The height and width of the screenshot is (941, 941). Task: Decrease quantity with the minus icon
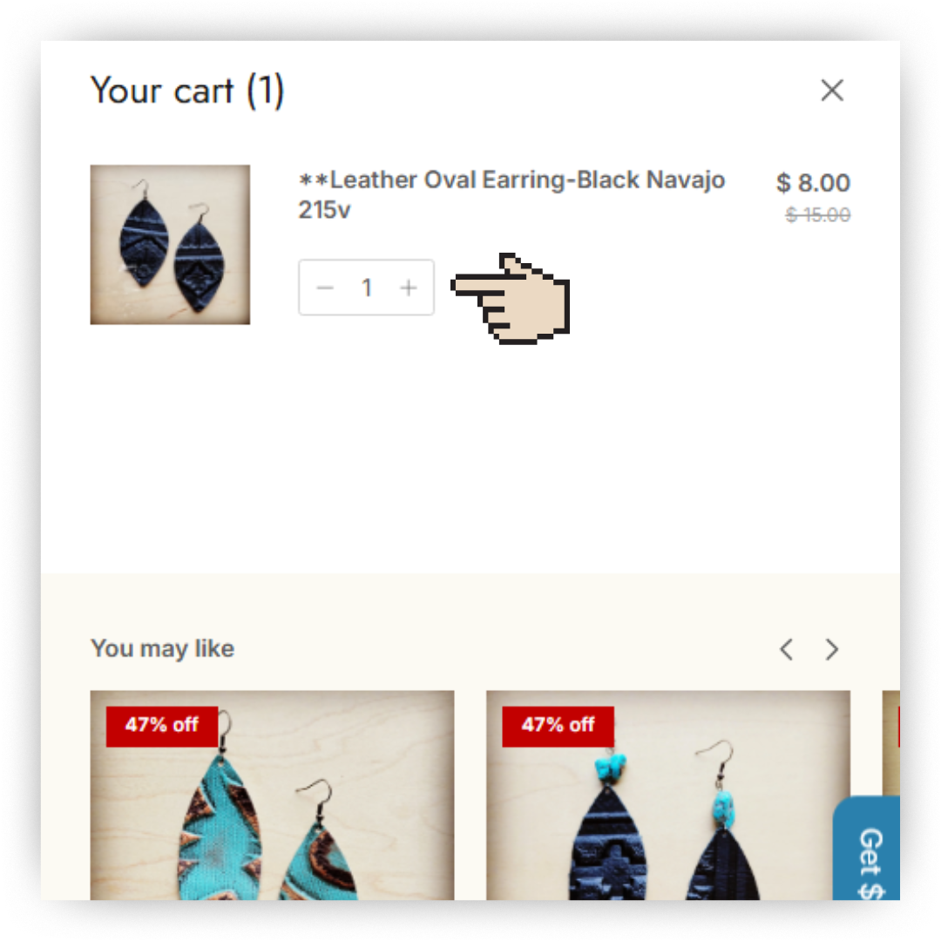pos(325,288)
